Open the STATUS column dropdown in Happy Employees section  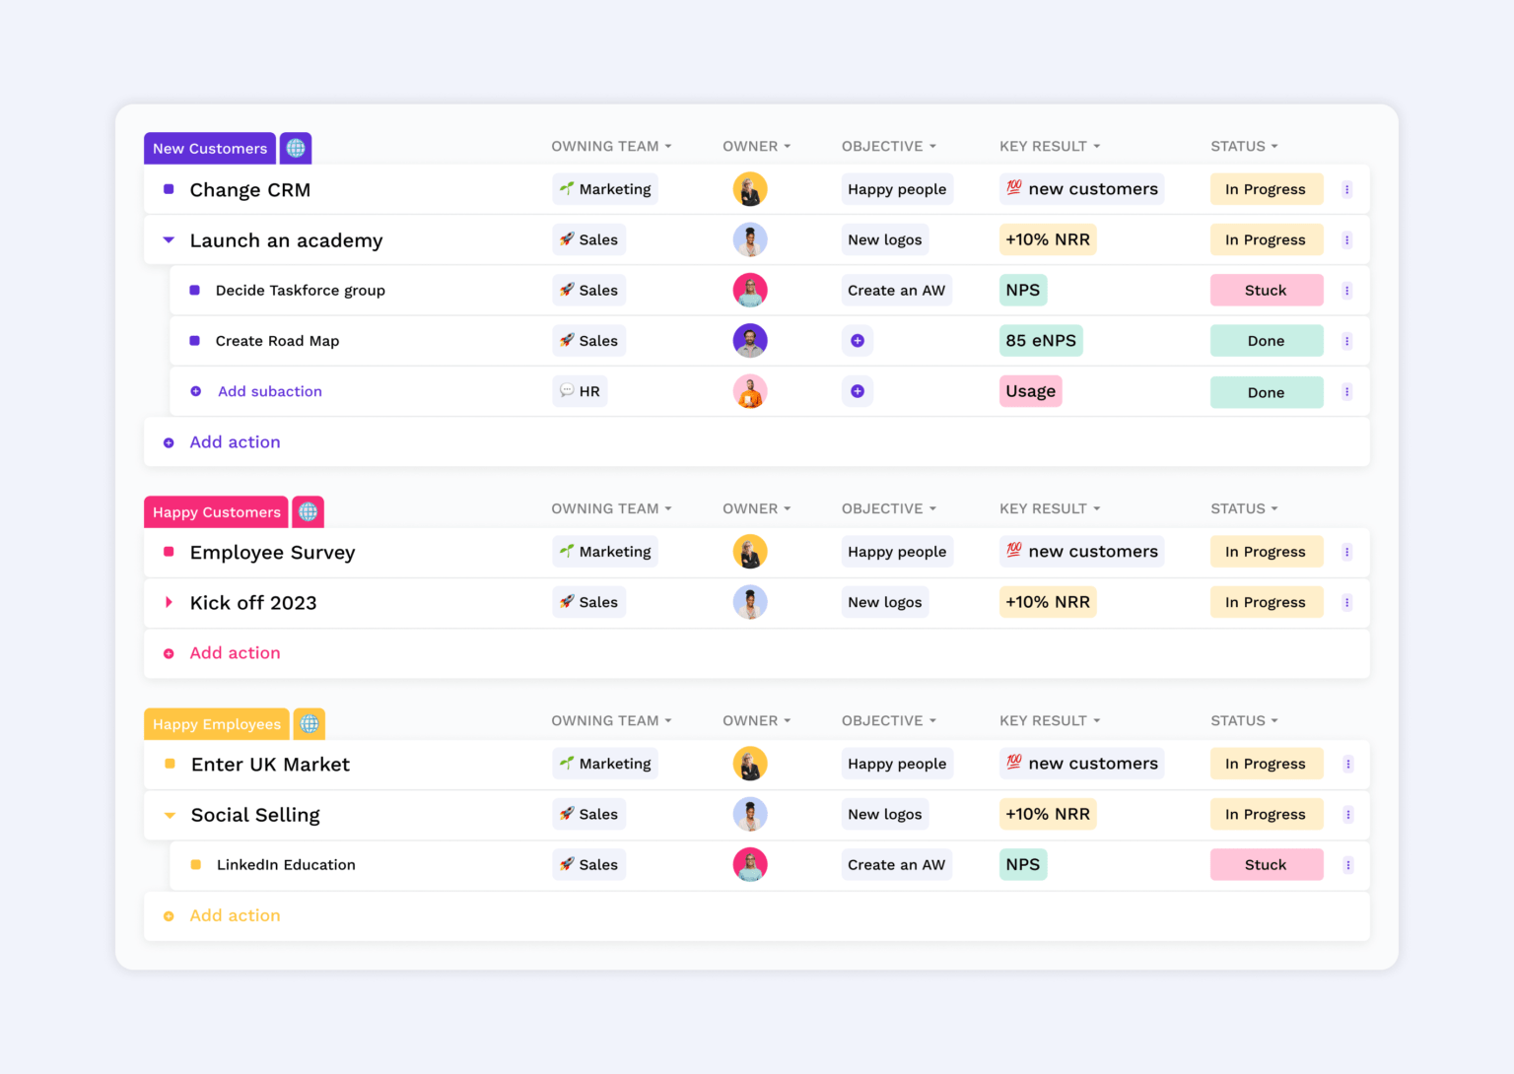tap(1243, 720)
